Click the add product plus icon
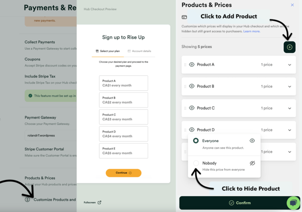 [x=289, y=47]
